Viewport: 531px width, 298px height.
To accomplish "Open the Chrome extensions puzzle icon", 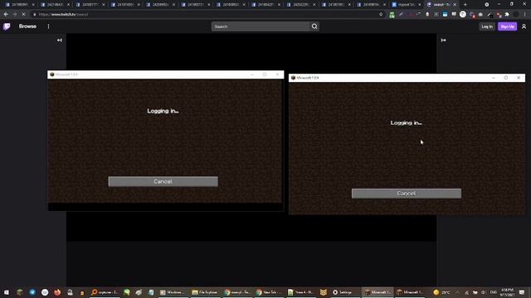I will pyautogui.click(x=507, y=15).
